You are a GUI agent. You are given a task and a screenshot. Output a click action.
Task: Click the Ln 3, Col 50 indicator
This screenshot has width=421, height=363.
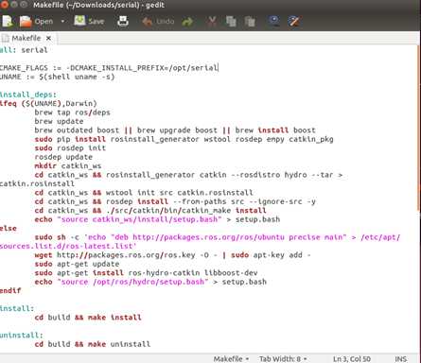coord(352,358)
